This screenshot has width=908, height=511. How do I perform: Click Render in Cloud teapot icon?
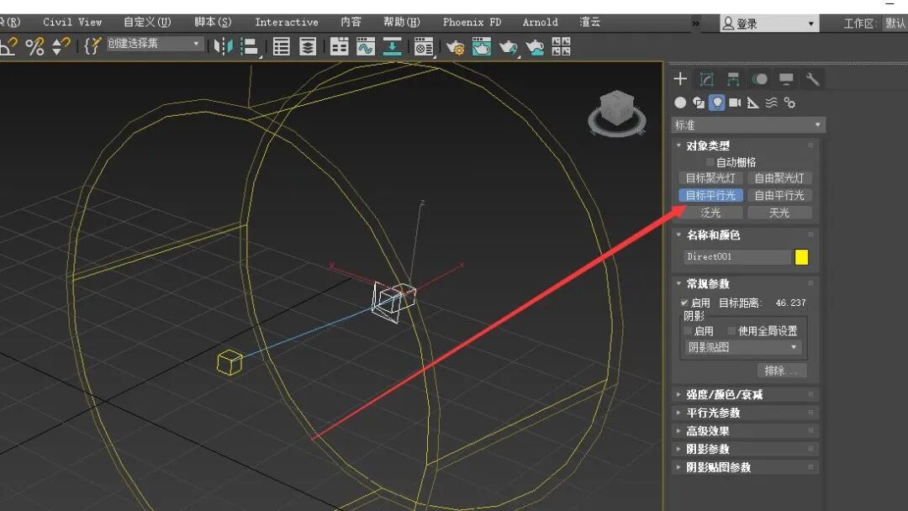click(x=535, y=46)
